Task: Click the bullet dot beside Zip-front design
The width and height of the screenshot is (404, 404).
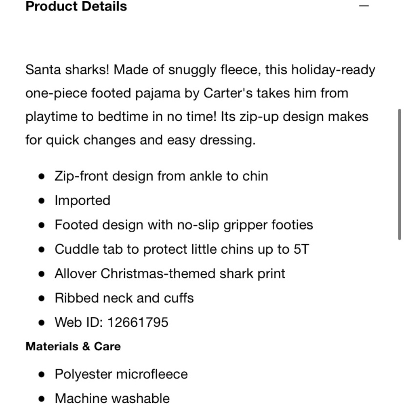Action: (42, 177)
